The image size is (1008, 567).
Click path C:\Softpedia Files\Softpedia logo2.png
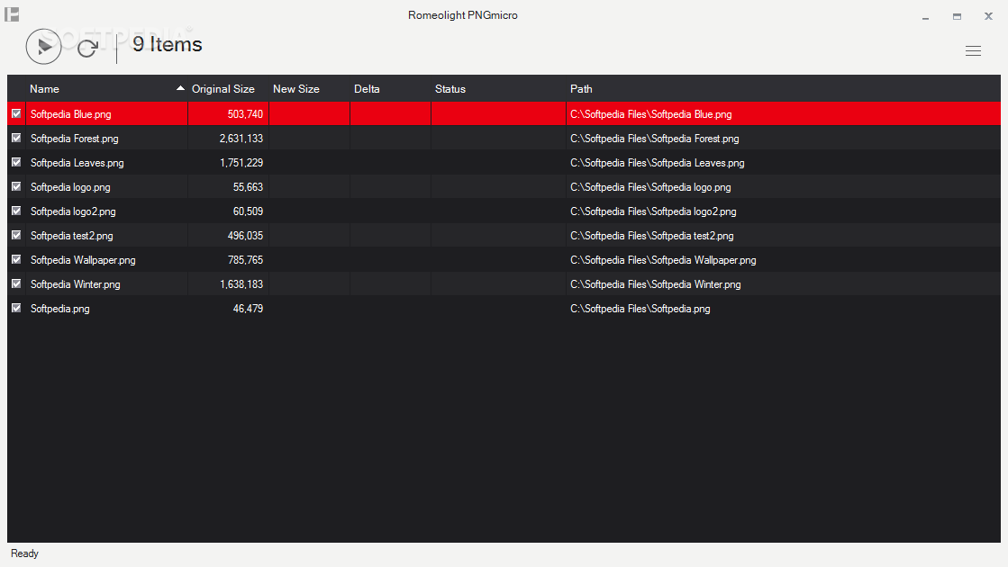coord(653,211)
